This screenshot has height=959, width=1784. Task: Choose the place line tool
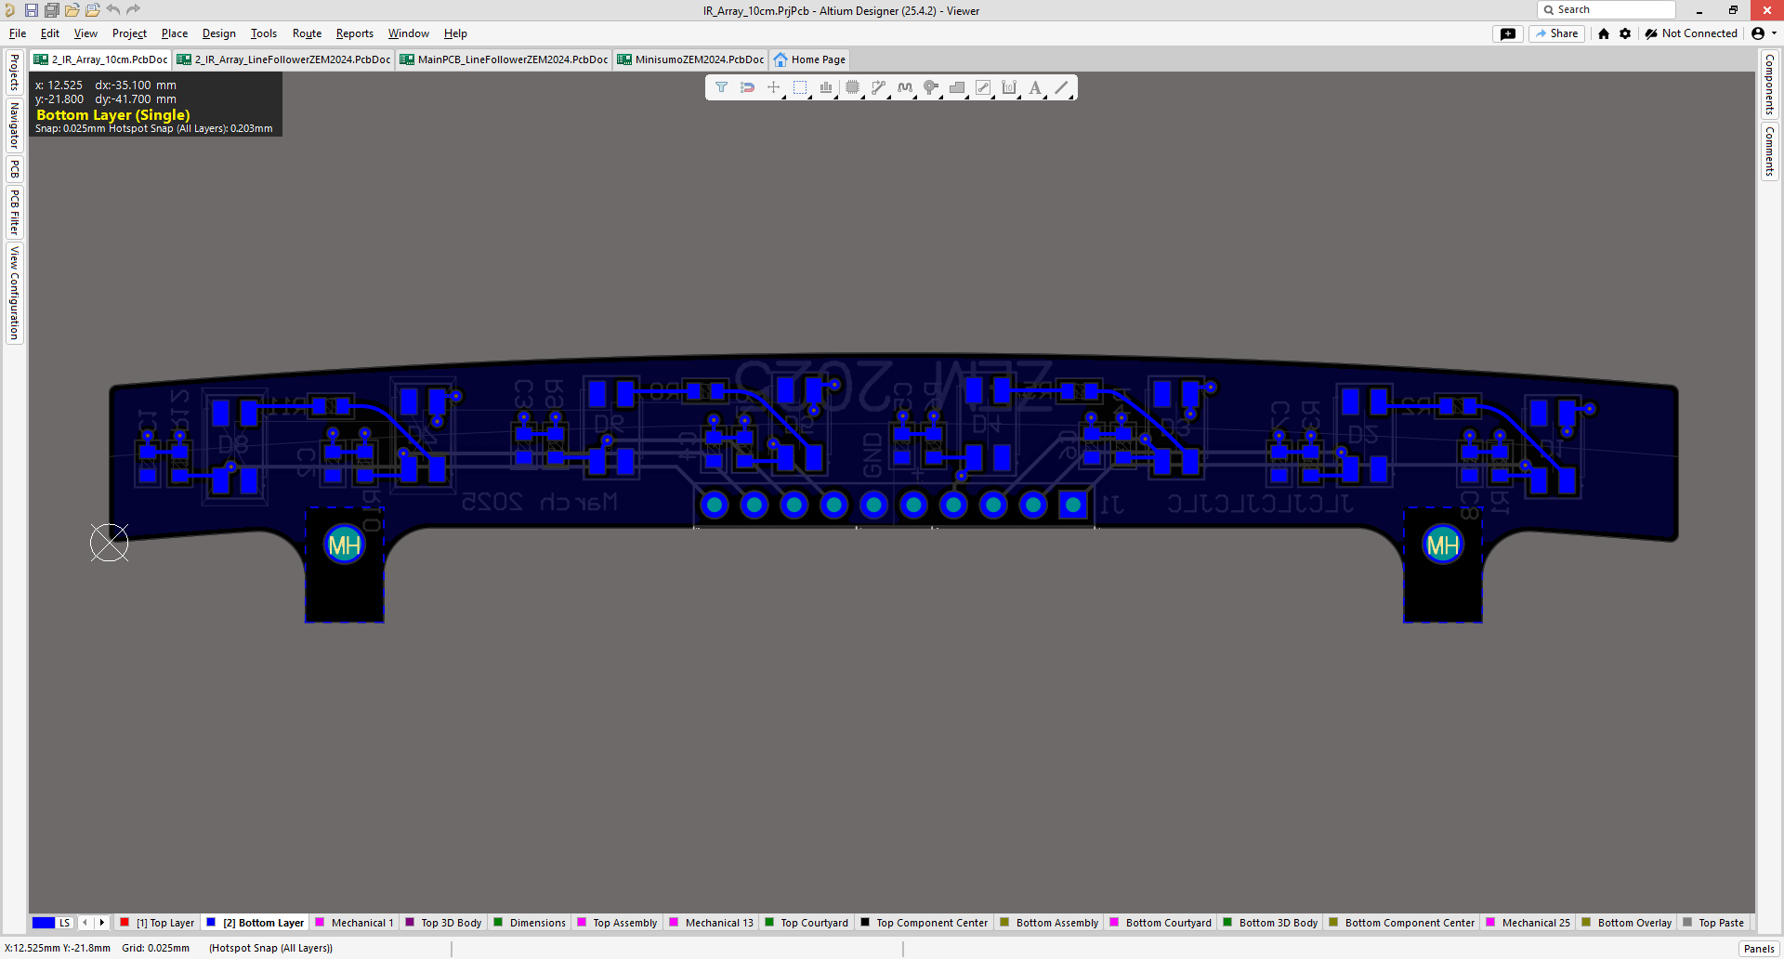(1061, 87)
